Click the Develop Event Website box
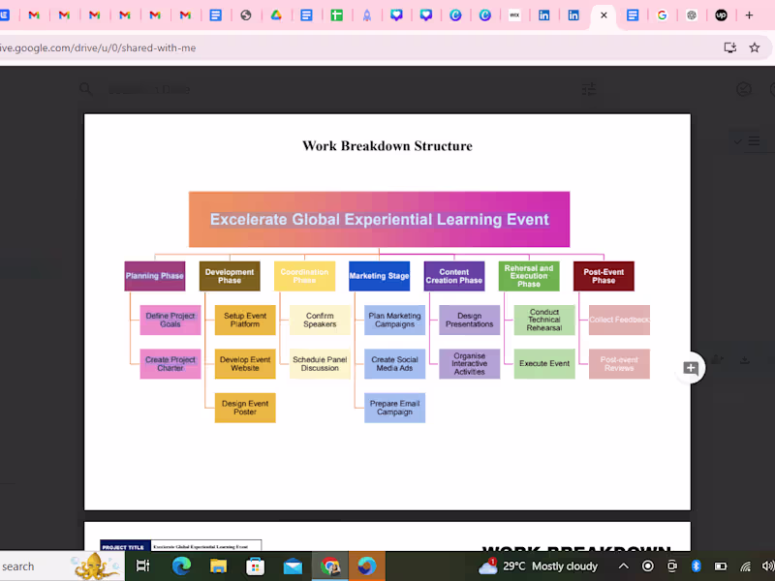775x581 pixels. click(x=245, y=364)
